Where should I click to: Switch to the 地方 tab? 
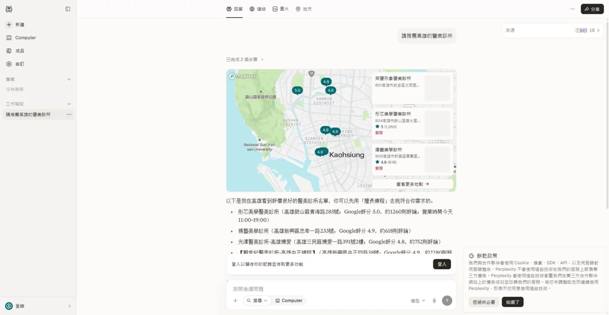click(304, 9)
